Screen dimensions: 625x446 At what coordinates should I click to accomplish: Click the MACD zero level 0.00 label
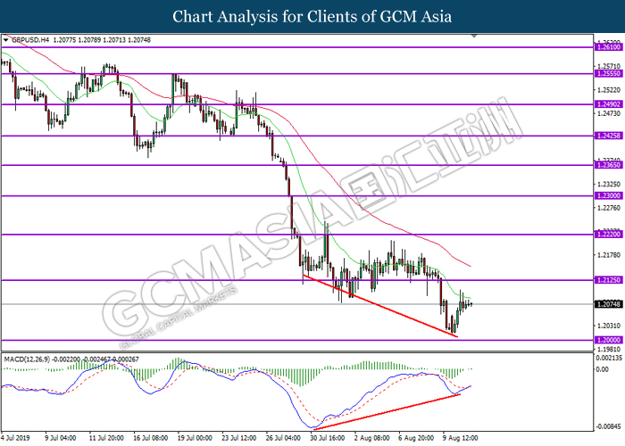pyautogui.click(x=603, y=369)
